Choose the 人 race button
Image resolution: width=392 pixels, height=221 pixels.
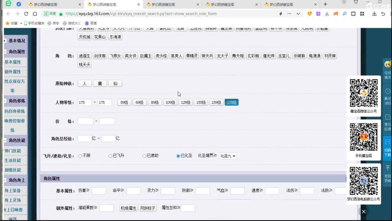(x=85, y=83)
